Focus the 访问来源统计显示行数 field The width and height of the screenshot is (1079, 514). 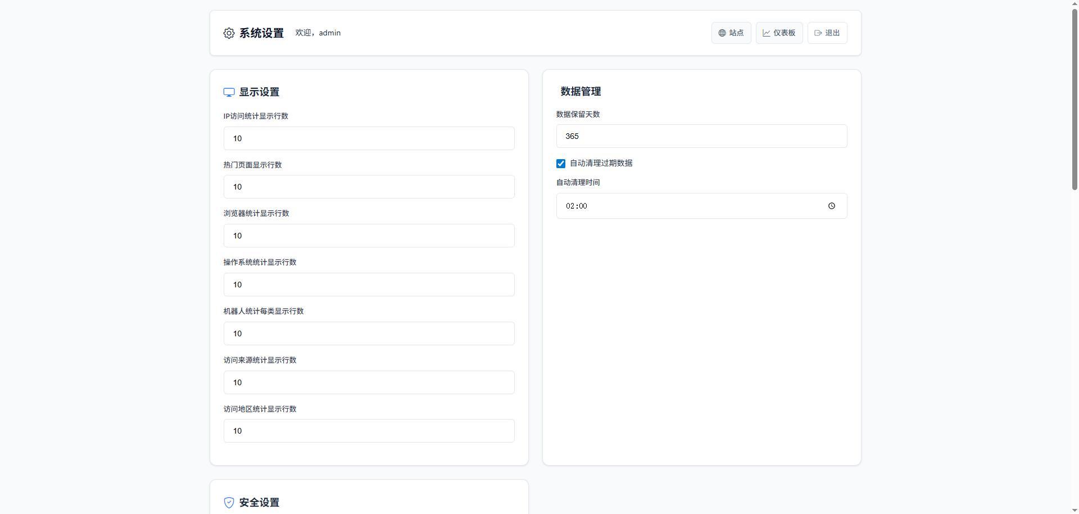tap(369, 382)
